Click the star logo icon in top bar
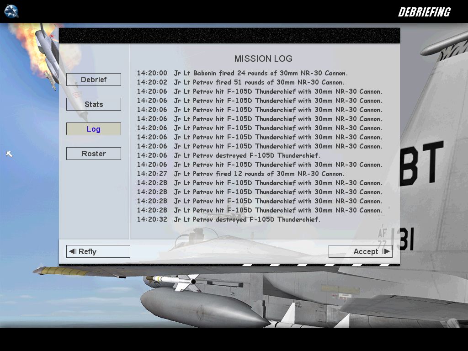The width and height of the screenshot is (468, 351). coord(11,11)
